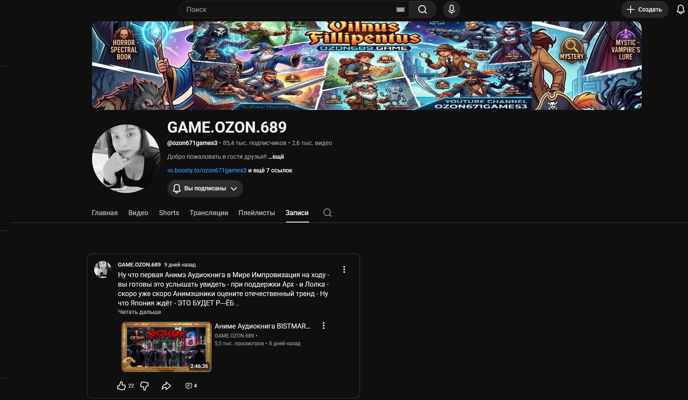The width and height of the screenshot is (688, 400).
Task: Open the on-screen keyboard icon
Action: (x=400, y=9)
